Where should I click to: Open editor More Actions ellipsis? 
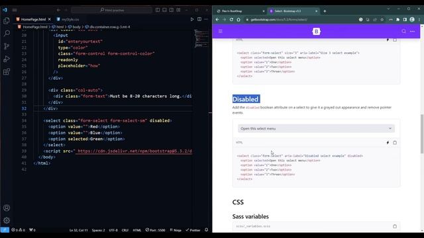click(x=206, y=19)
